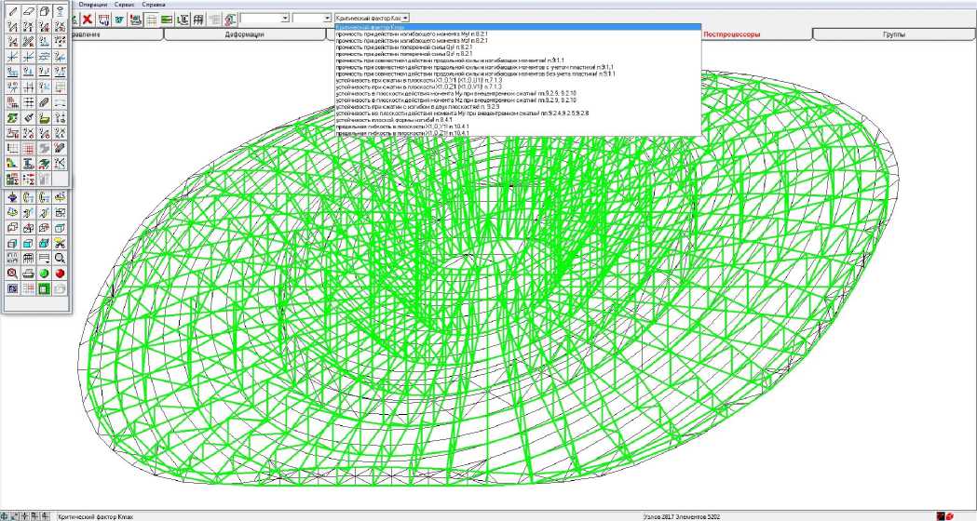
Task: Click the red X delete icon in toolbar
Action: 87,19
